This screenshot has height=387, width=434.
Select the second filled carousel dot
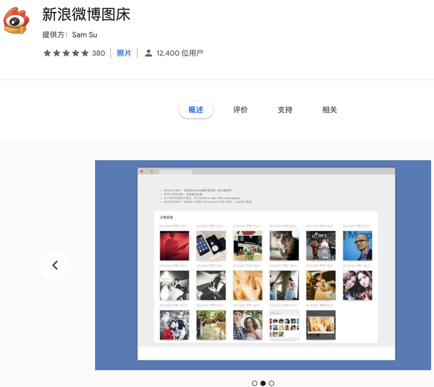(263, 383)
